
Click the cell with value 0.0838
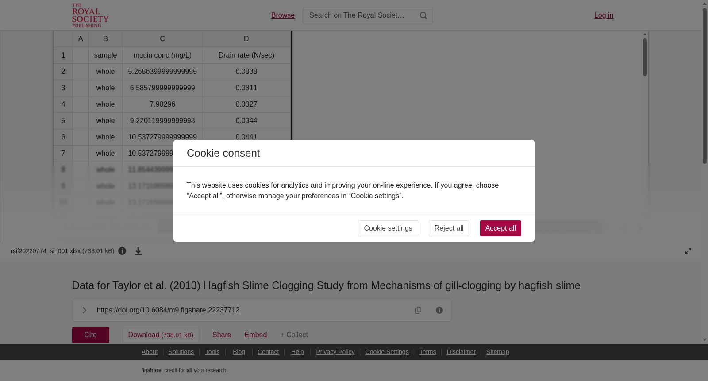[246, 72]
